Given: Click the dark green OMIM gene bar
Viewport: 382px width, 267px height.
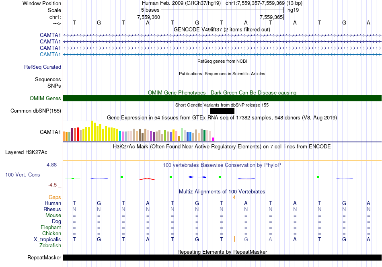Looking at the screenshot, I should pos(222,98).
